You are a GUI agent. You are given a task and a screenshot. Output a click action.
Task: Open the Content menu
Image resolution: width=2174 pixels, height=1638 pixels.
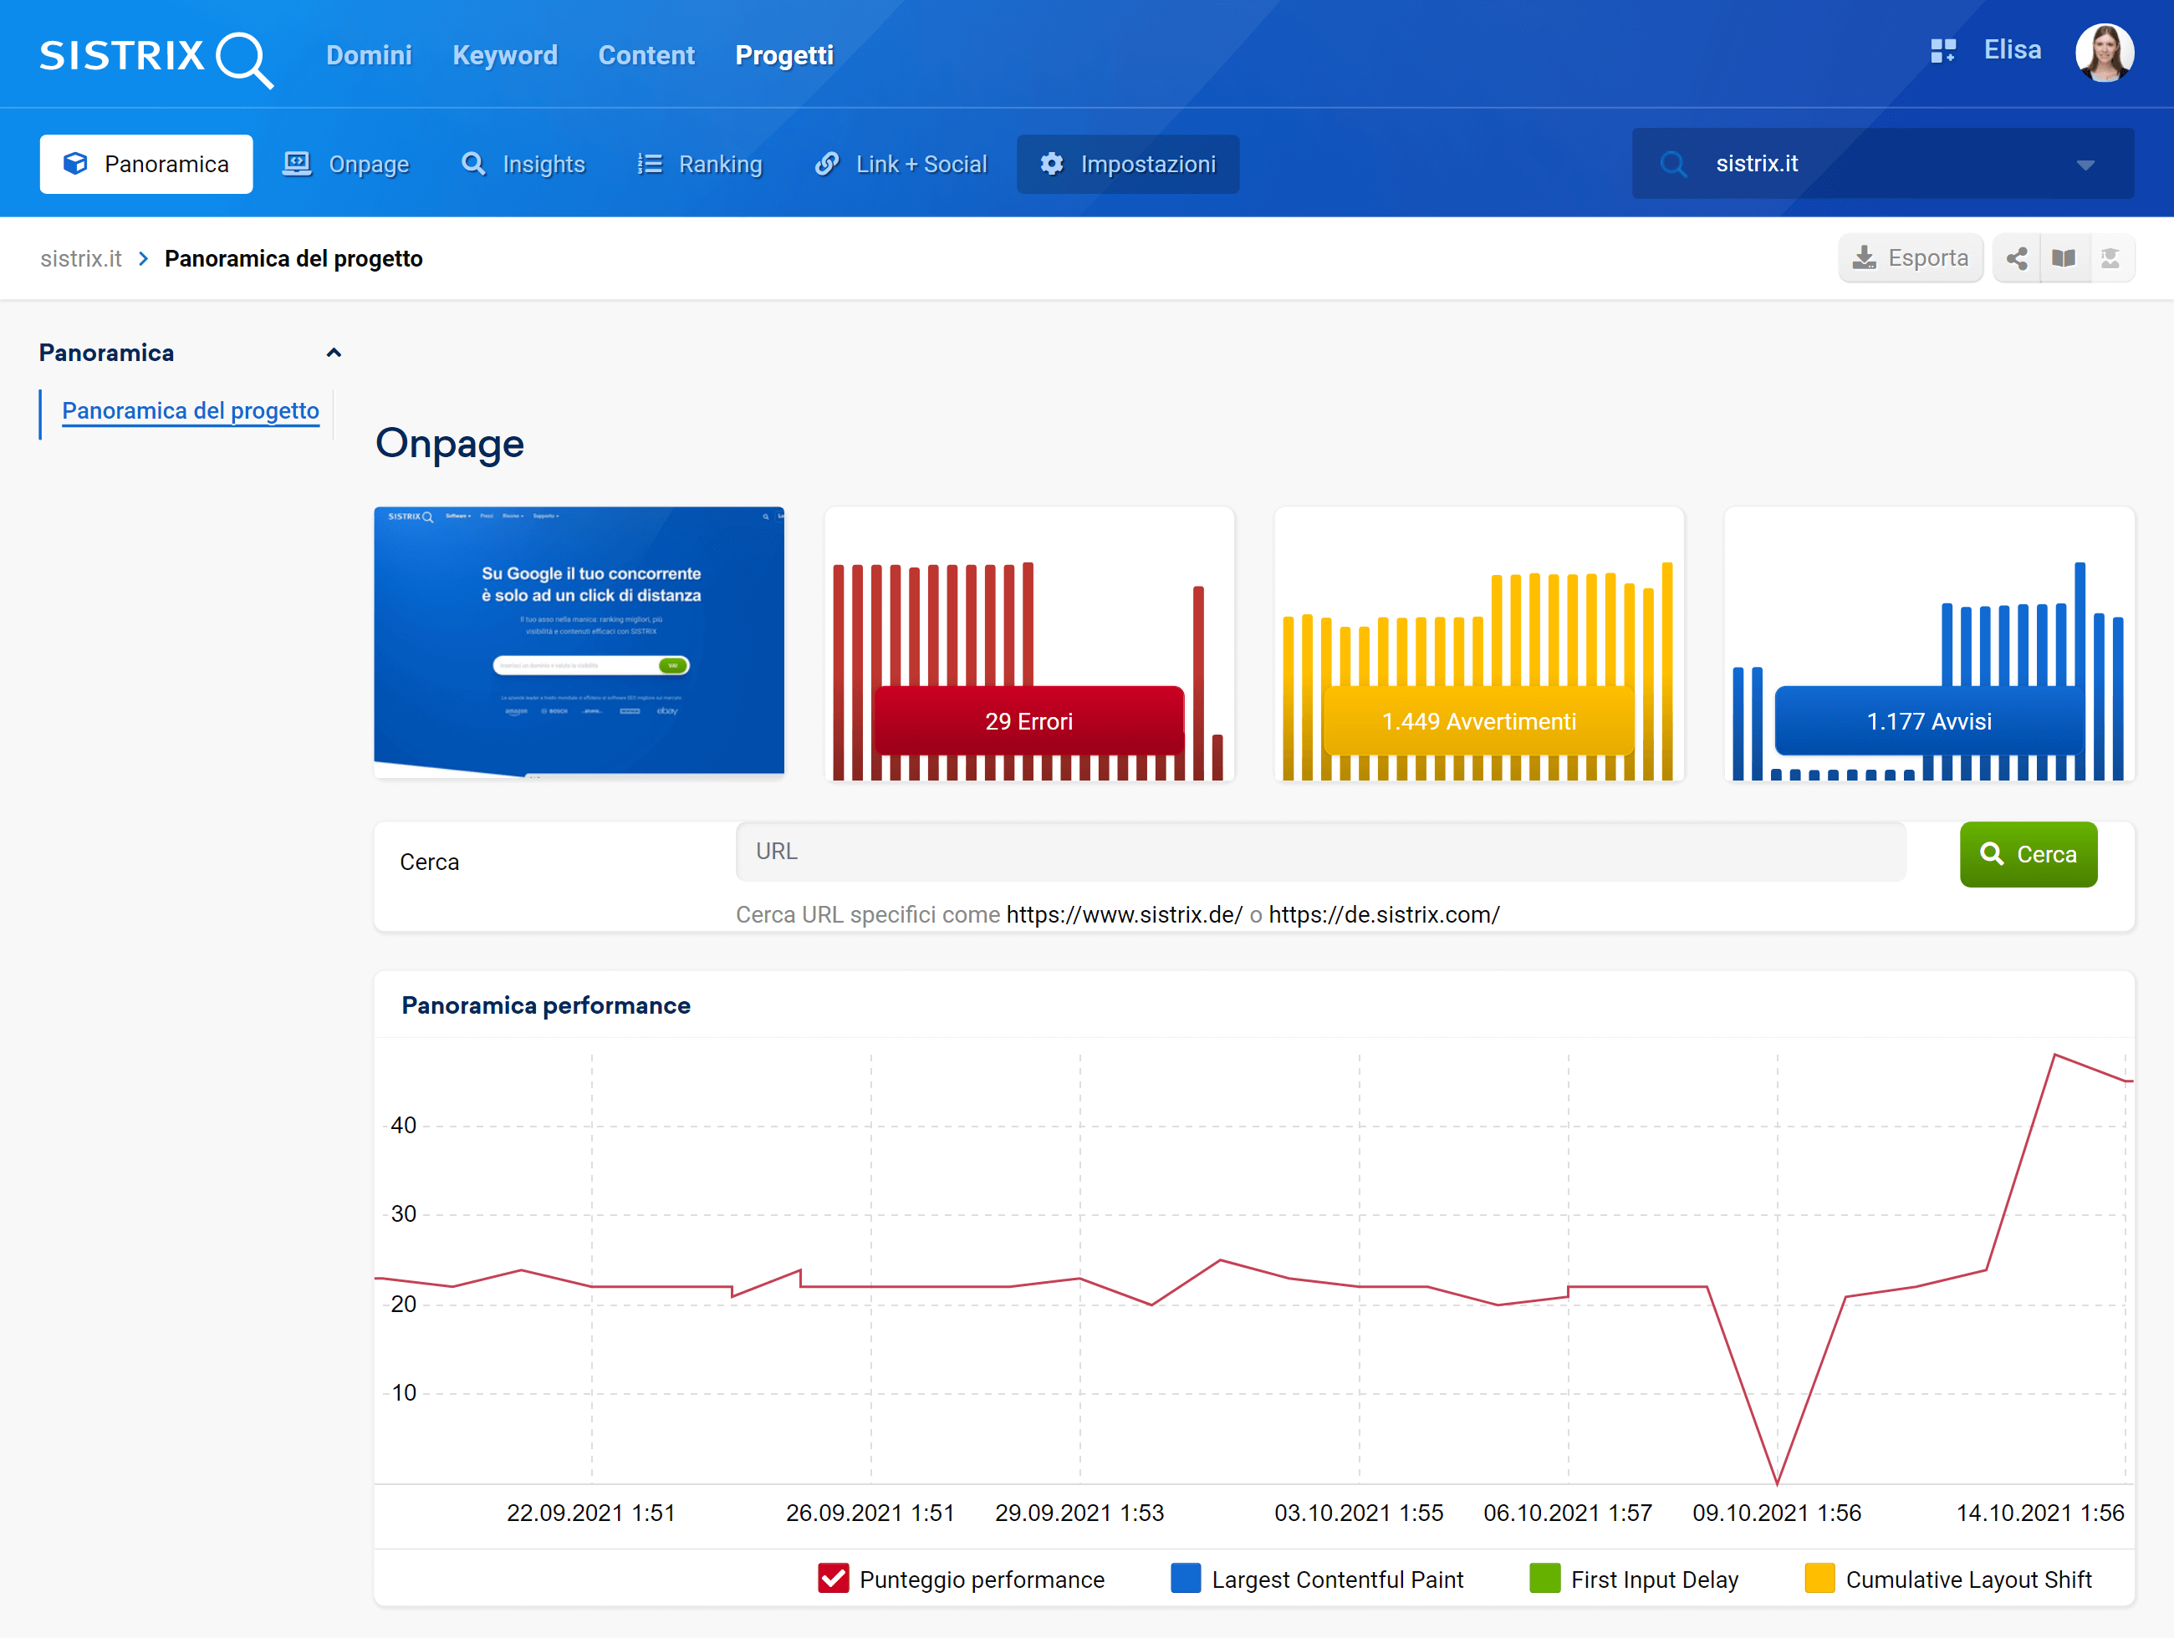coord(646,55)
